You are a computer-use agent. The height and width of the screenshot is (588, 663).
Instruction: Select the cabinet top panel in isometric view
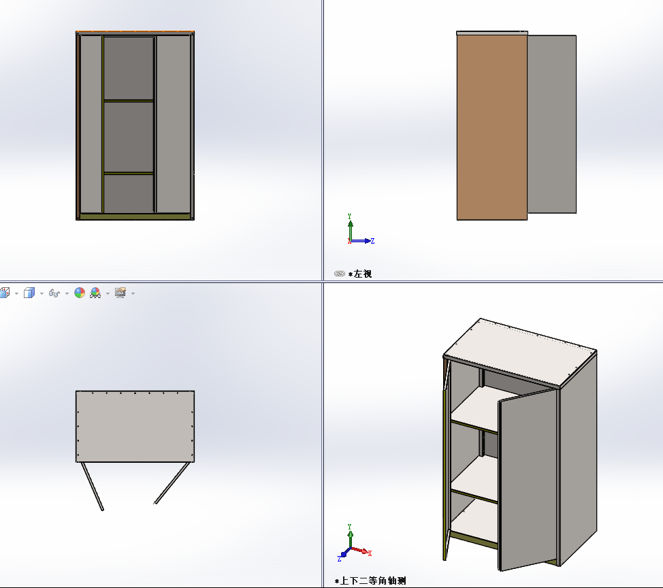(520, 352)
